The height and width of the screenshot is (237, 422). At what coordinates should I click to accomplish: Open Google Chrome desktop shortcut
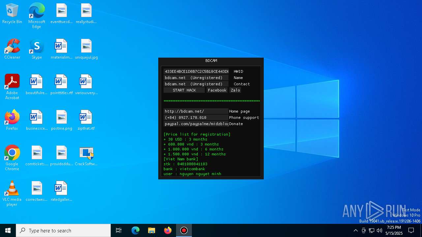[x=12, y=158]
